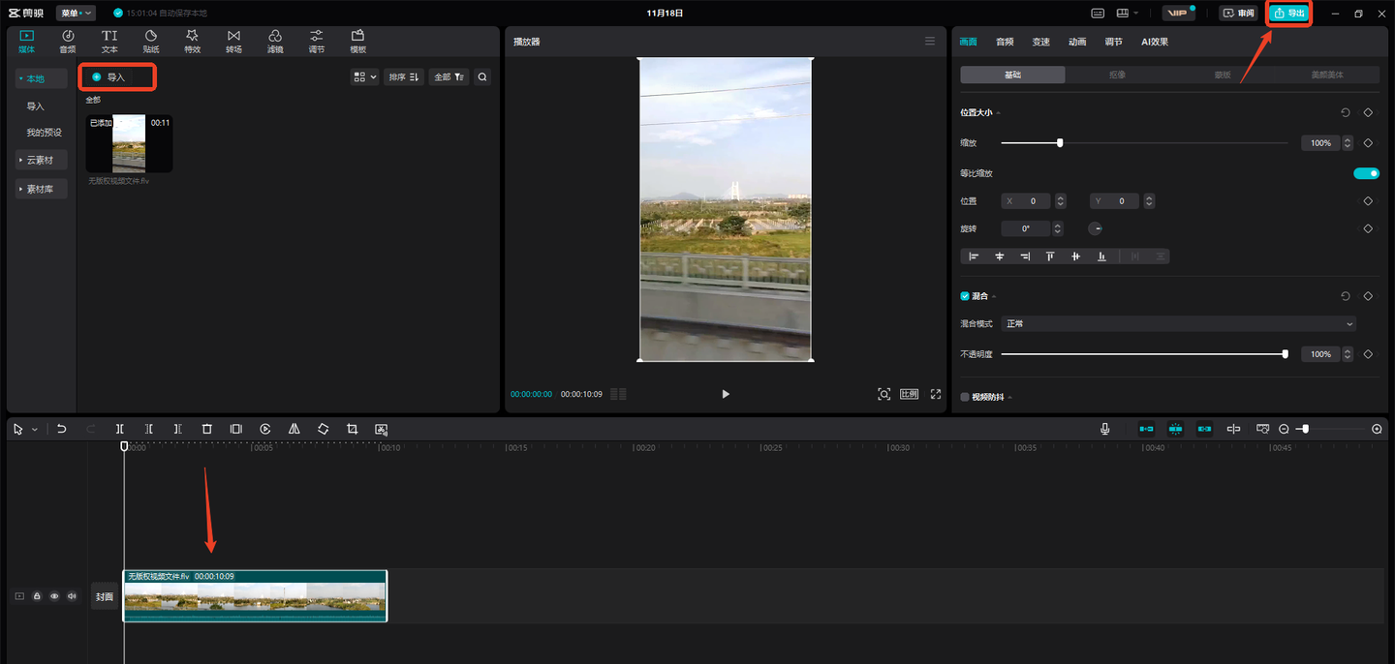Click the undo arrow icon
The height and width of the screenshot is (664, 1395).
click(62, 429)
